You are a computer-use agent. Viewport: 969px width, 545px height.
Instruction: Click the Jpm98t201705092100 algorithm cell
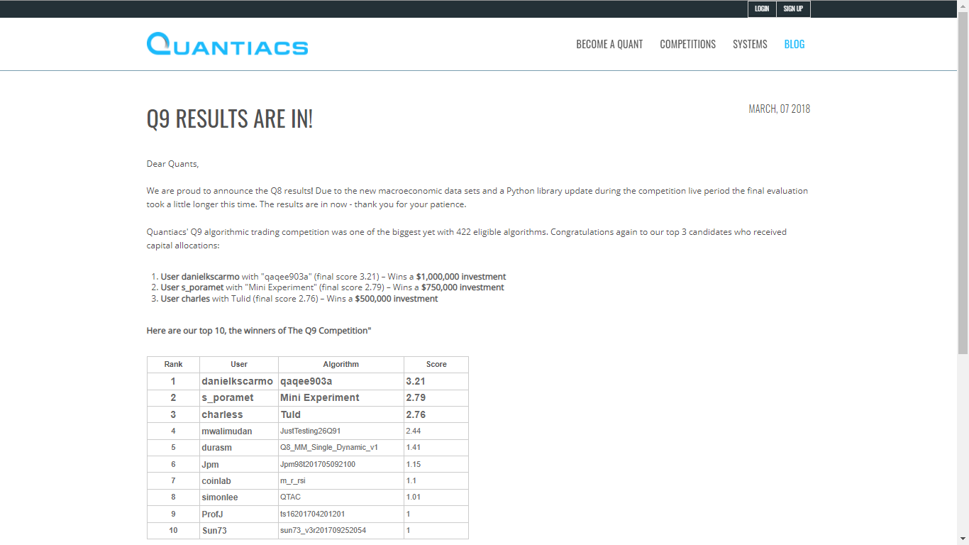341,464
